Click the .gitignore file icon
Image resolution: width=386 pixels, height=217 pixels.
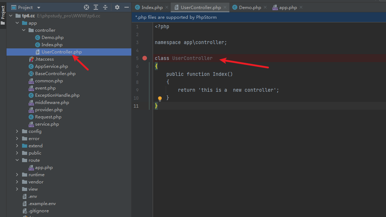25,211
